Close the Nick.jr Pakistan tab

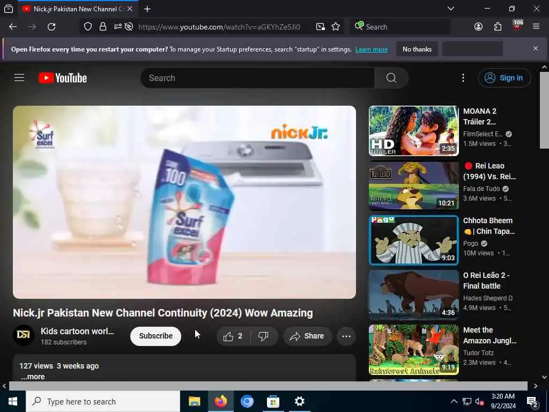tap(130, 9)
